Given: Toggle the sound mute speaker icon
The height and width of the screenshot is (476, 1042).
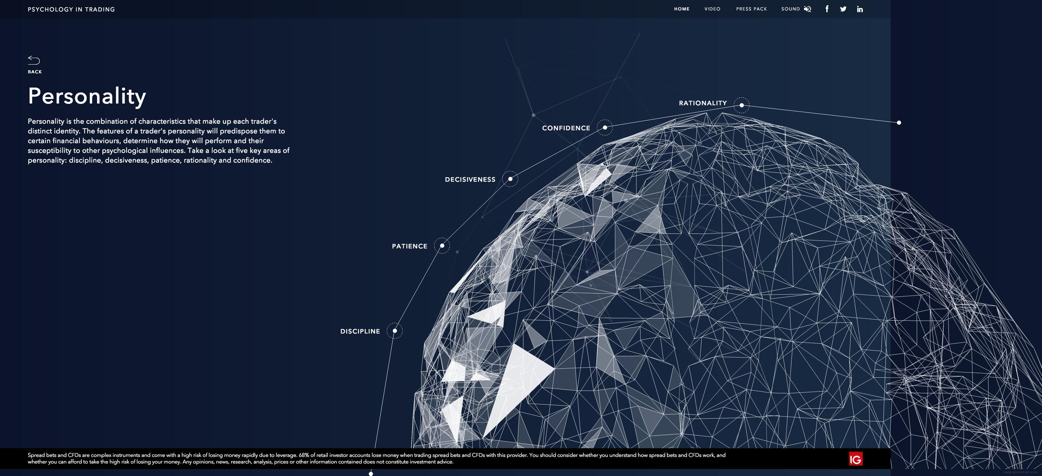Looking at the screenshot, I should click(808, 9).
